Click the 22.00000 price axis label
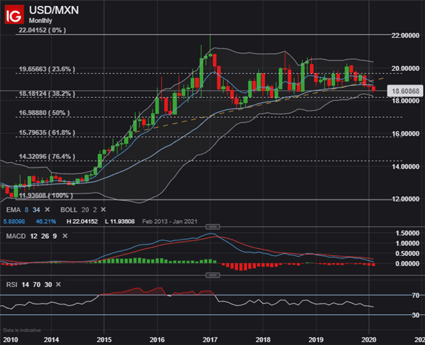 (405, 35)
